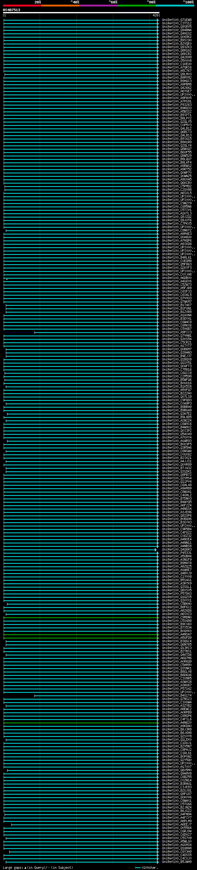The height and width of the screenshot is (870, 197).
Task: Click label UniRef100_A7PG91
Action: click(x=176, y=101)
